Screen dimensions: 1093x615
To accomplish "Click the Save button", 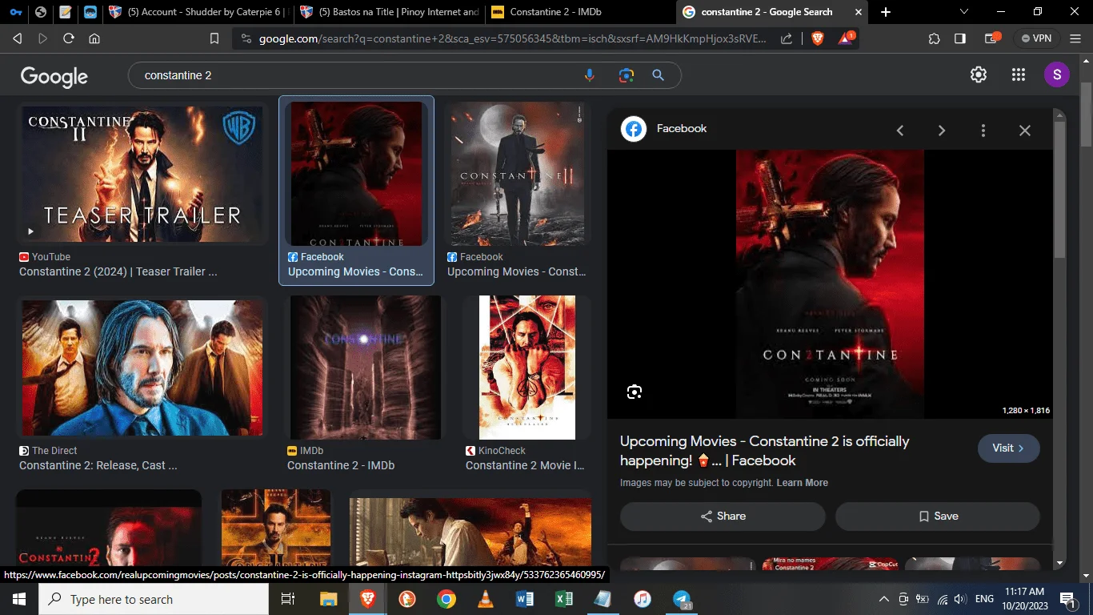I will 938,517.
